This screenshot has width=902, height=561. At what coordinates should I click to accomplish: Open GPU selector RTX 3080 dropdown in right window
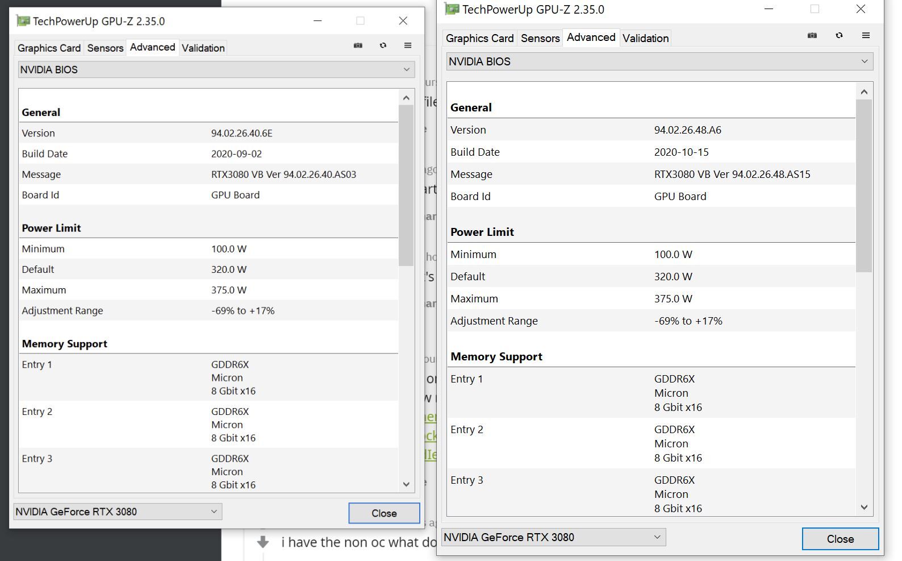coord(554,537)
